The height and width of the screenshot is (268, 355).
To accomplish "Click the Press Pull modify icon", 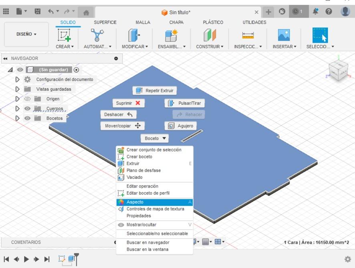I will coord(134,35).
